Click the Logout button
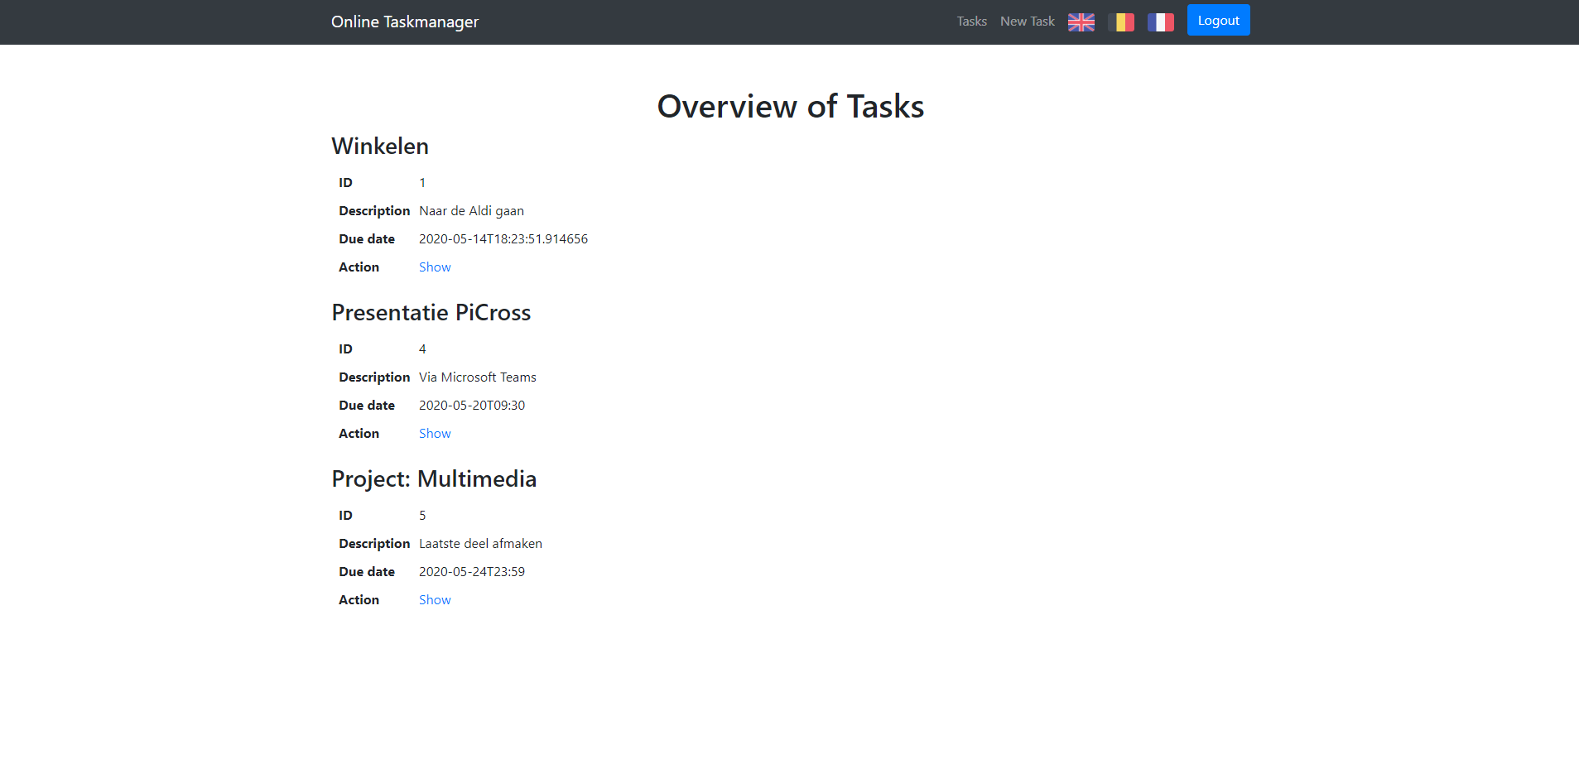 click(1218, 21)
